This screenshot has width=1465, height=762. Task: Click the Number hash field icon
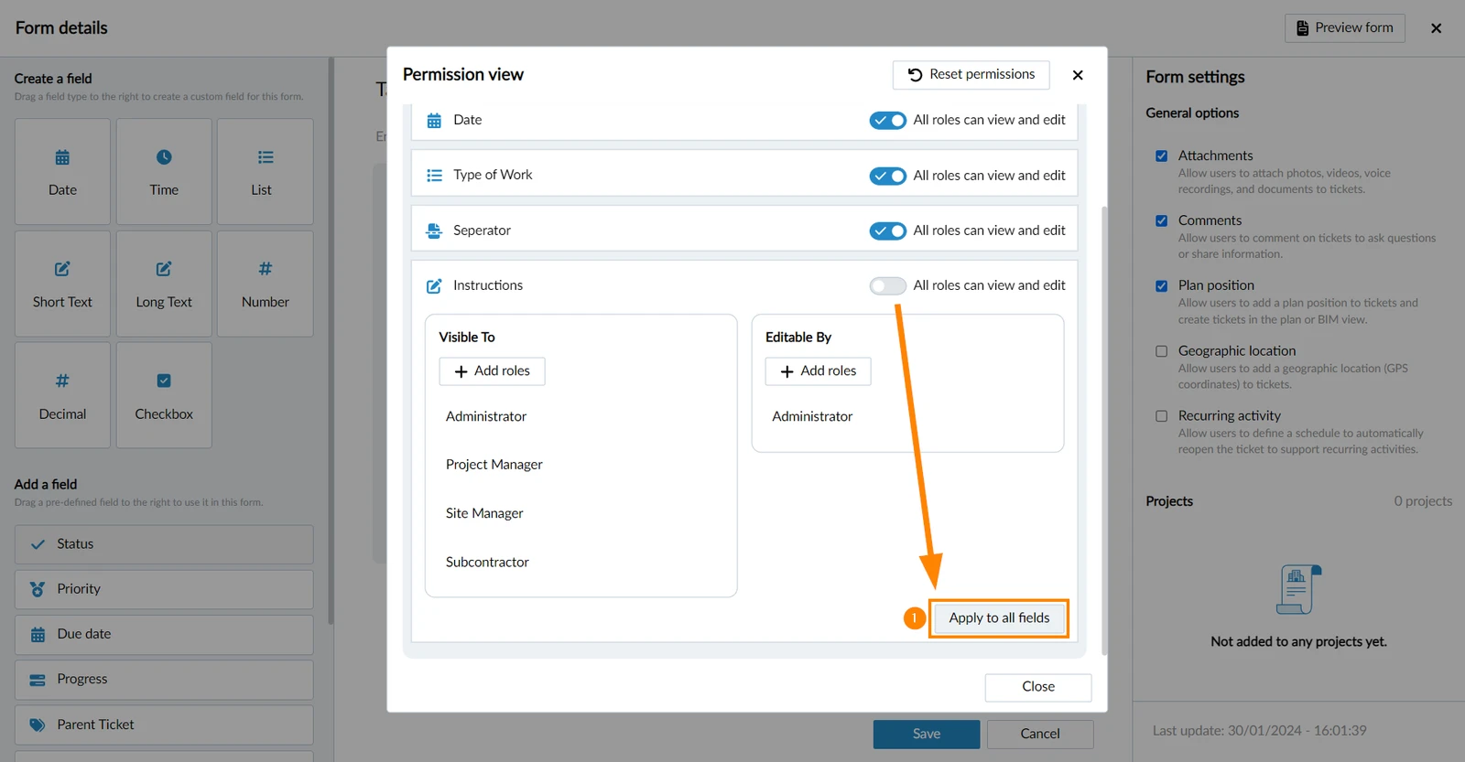tap(266, 269)
